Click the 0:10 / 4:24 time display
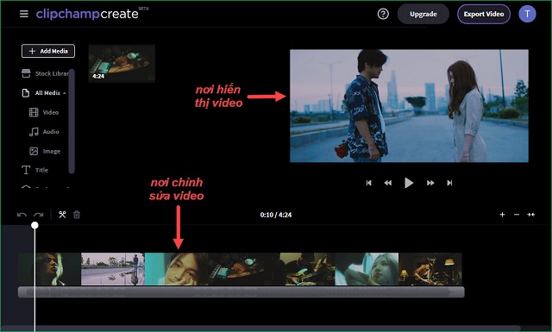Viewport: 552px width, 332px height. [276, 215]
